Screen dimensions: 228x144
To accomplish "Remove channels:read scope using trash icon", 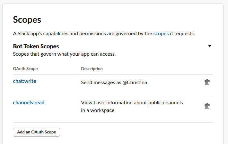I will point(207,106).
